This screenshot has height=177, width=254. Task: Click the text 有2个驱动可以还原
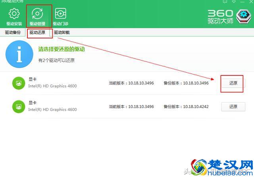[56, 60]
